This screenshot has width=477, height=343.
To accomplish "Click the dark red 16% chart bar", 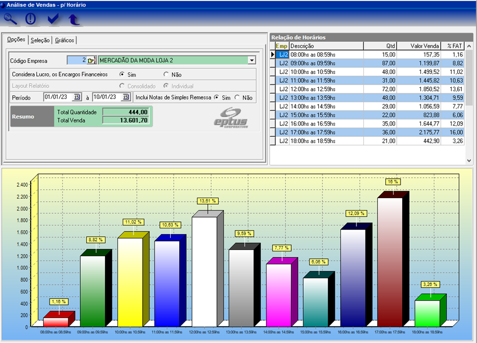I will tap(390, 258).
